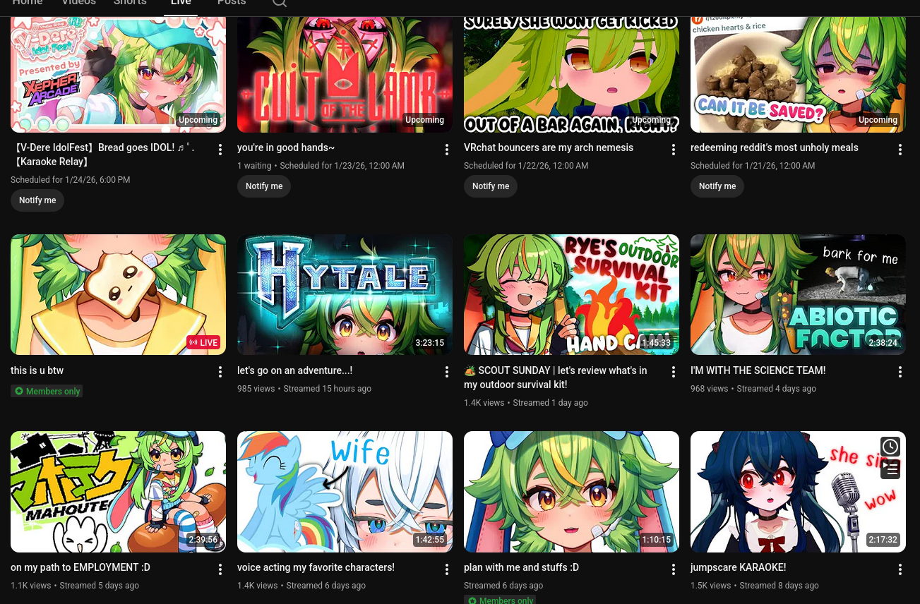Image resolution: width=920 pixels, height=604 pixels.
Task: Open title "voice acting my favorite characters!"
Action: [x=316, y=567]
